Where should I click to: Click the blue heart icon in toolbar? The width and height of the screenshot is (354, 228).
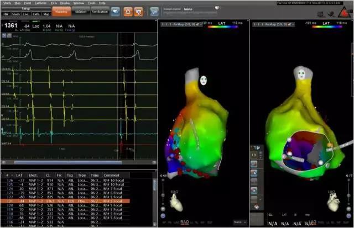point(116,10)
